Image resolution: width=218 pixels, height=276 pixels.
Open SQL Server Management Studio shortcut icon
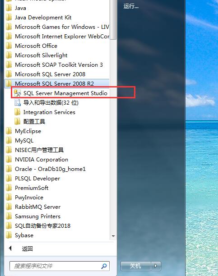18,93
